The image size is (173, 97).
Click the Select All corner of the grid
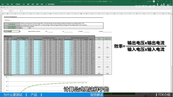coord(1,14)
